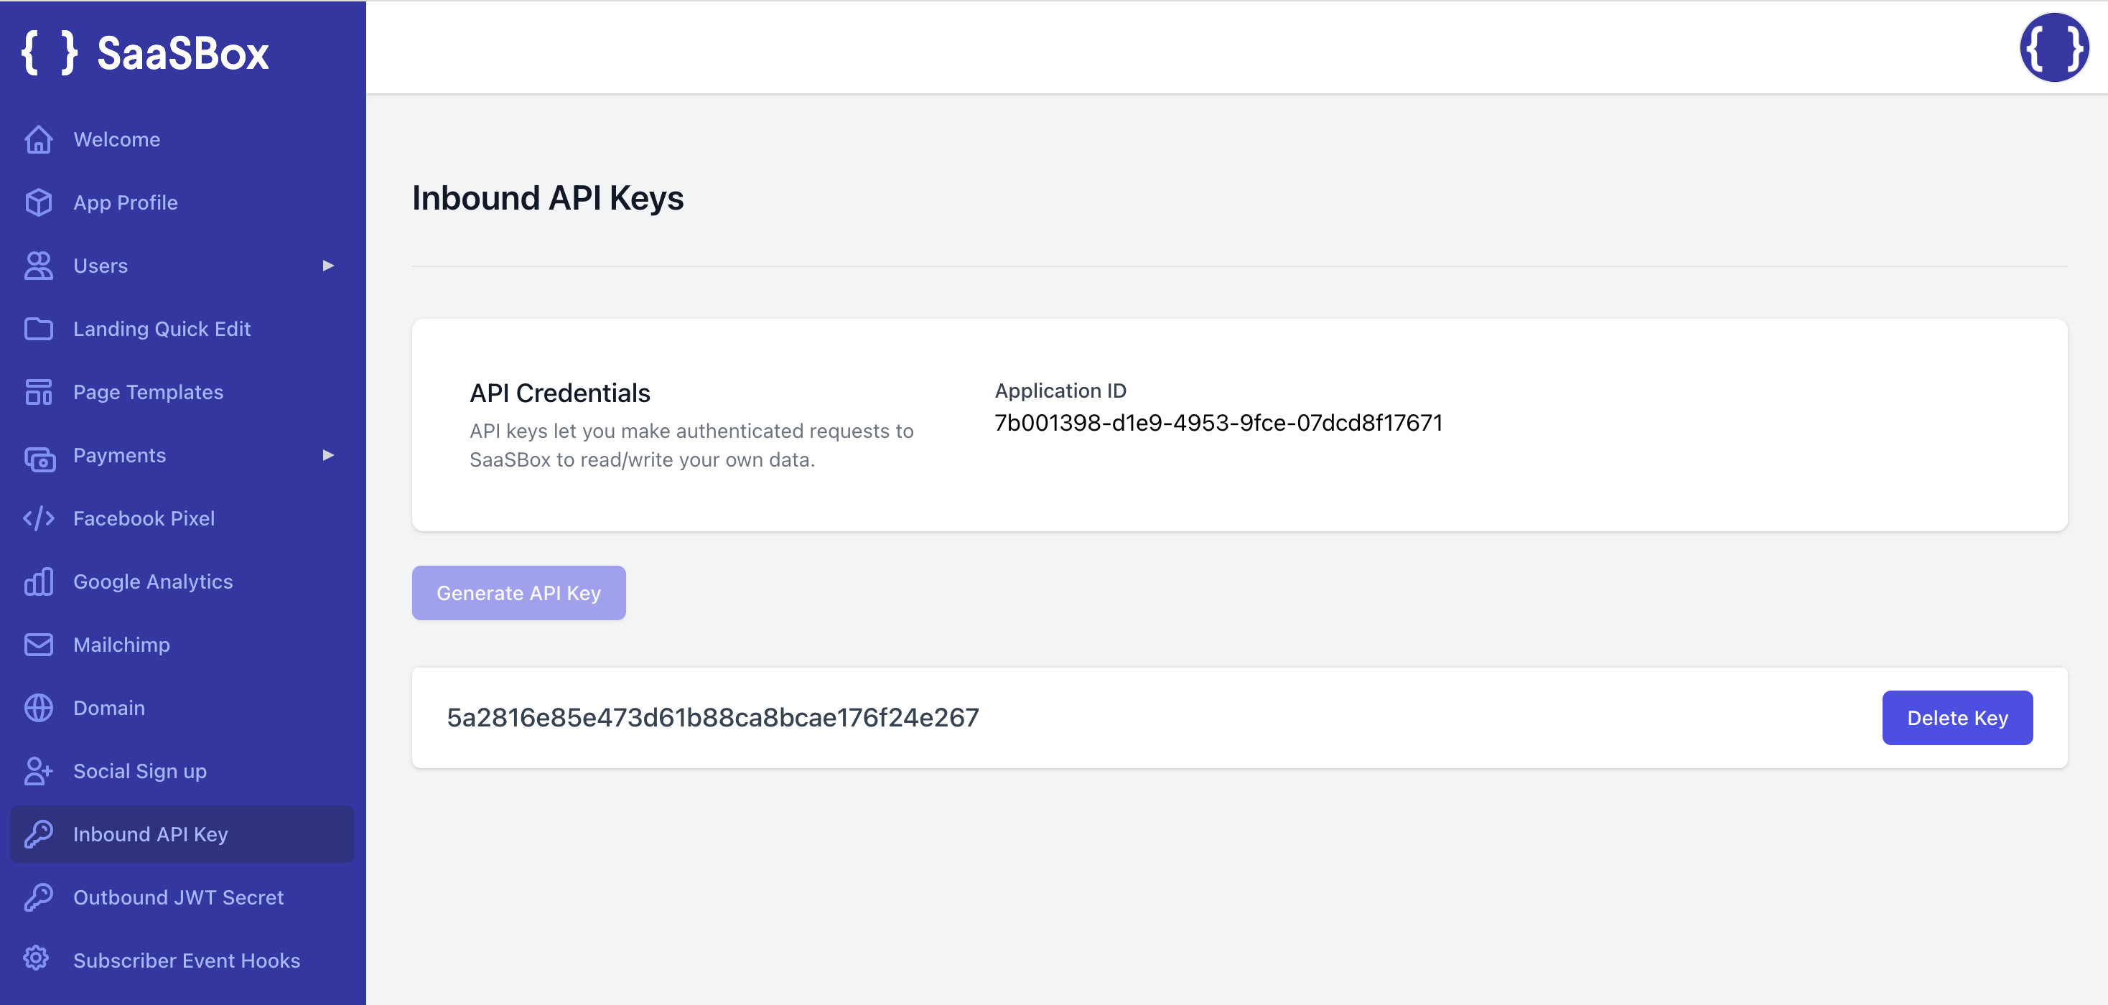This screenshot has width=2108, height=1005.
Task: Open App Profile in the sidebar
Action: (x=182, y=202)
